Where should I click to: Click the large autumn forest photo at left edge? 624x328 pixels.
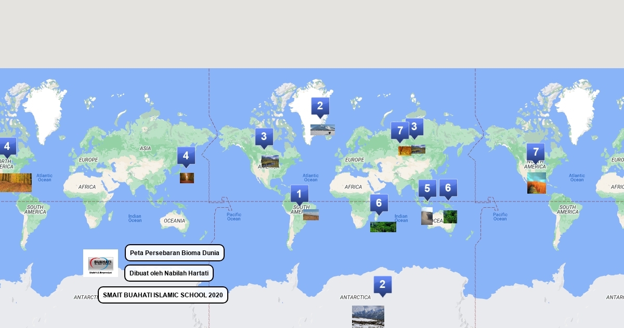(16, 183)
